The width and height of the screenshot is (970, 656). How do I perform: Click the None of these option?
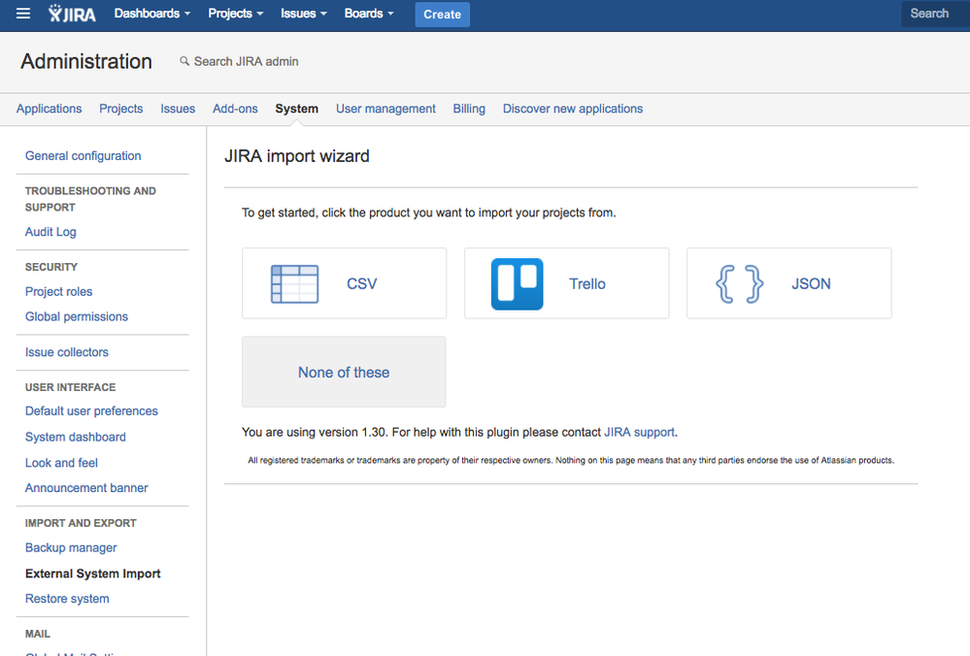click(x=344, y=373)
